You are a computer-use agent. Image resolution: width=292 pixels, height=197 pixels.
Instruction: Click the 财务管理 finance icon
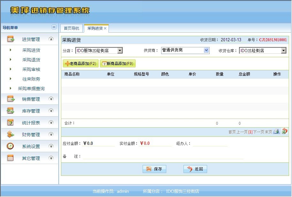11,134
